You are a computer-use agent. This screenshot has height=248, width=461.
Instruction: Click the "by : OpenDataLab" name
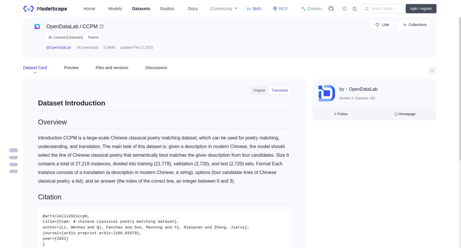358,89
